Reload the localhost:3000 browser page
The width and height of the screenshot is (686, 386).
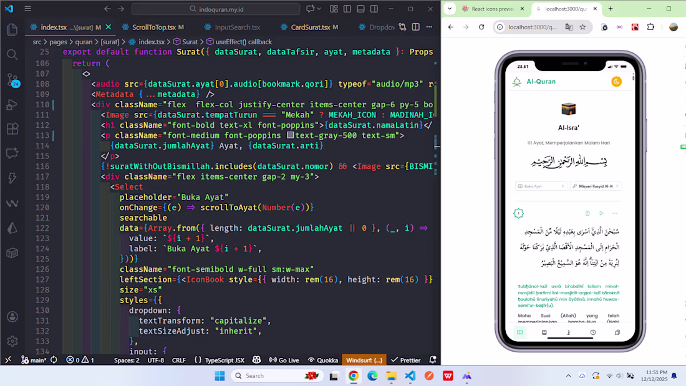481,27
